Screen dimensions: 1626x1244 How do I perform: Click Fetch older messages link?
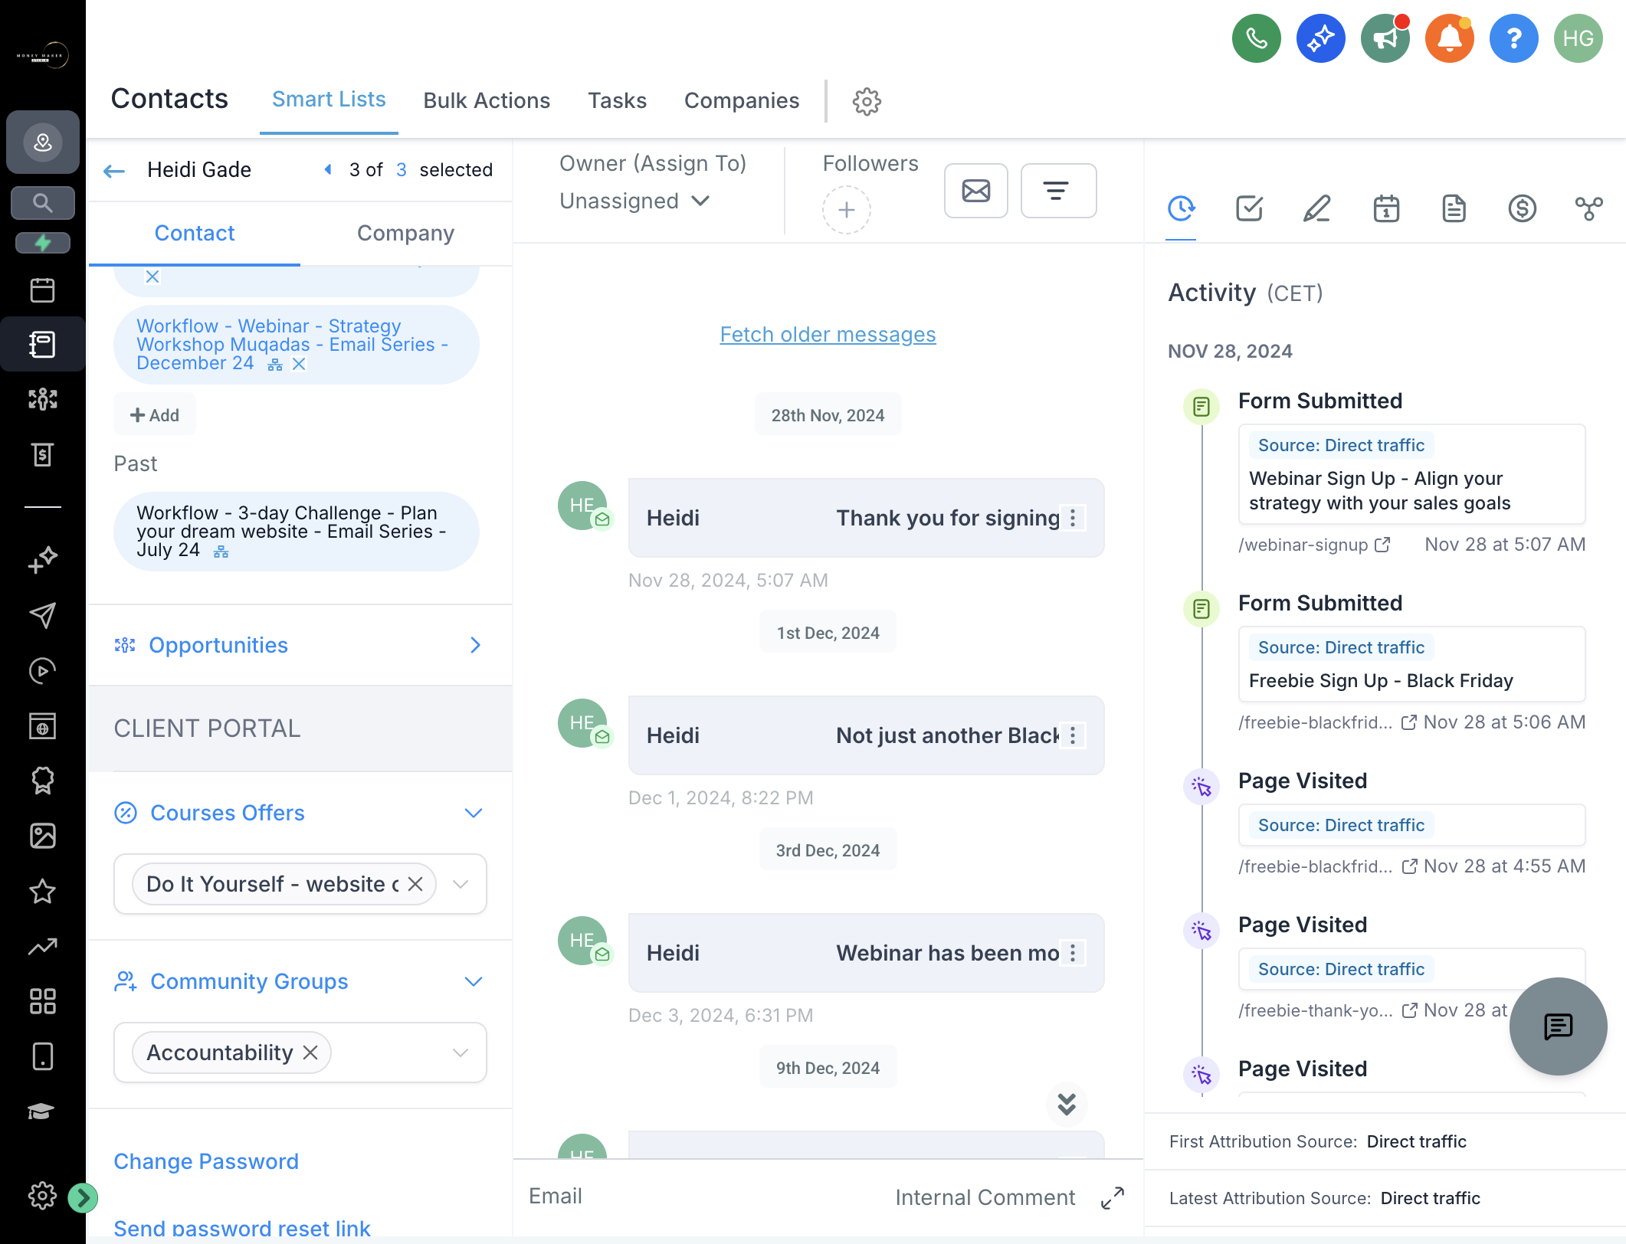pos(828,335)
